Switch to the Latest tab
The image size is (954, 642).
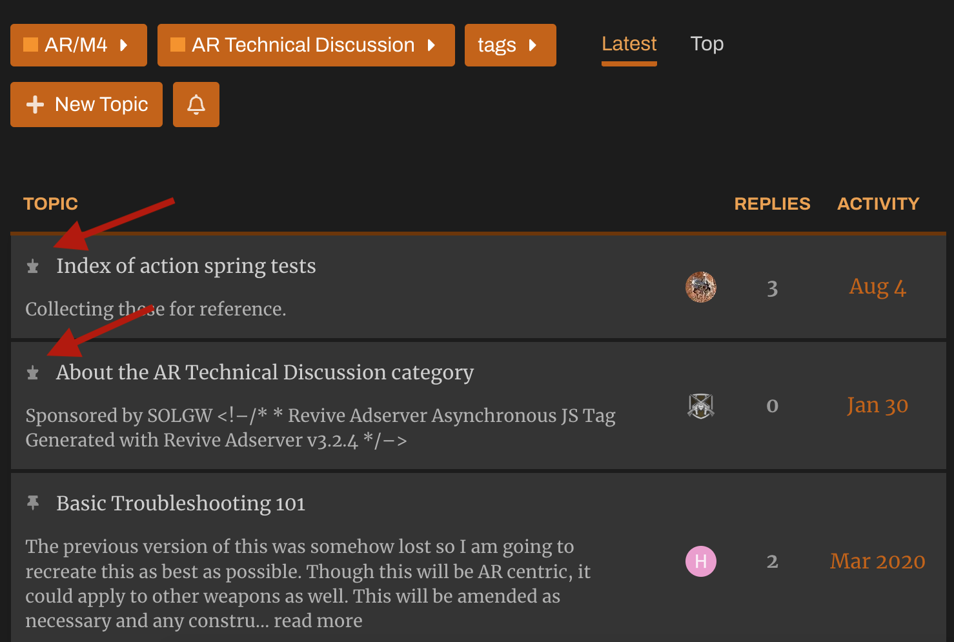629,44
